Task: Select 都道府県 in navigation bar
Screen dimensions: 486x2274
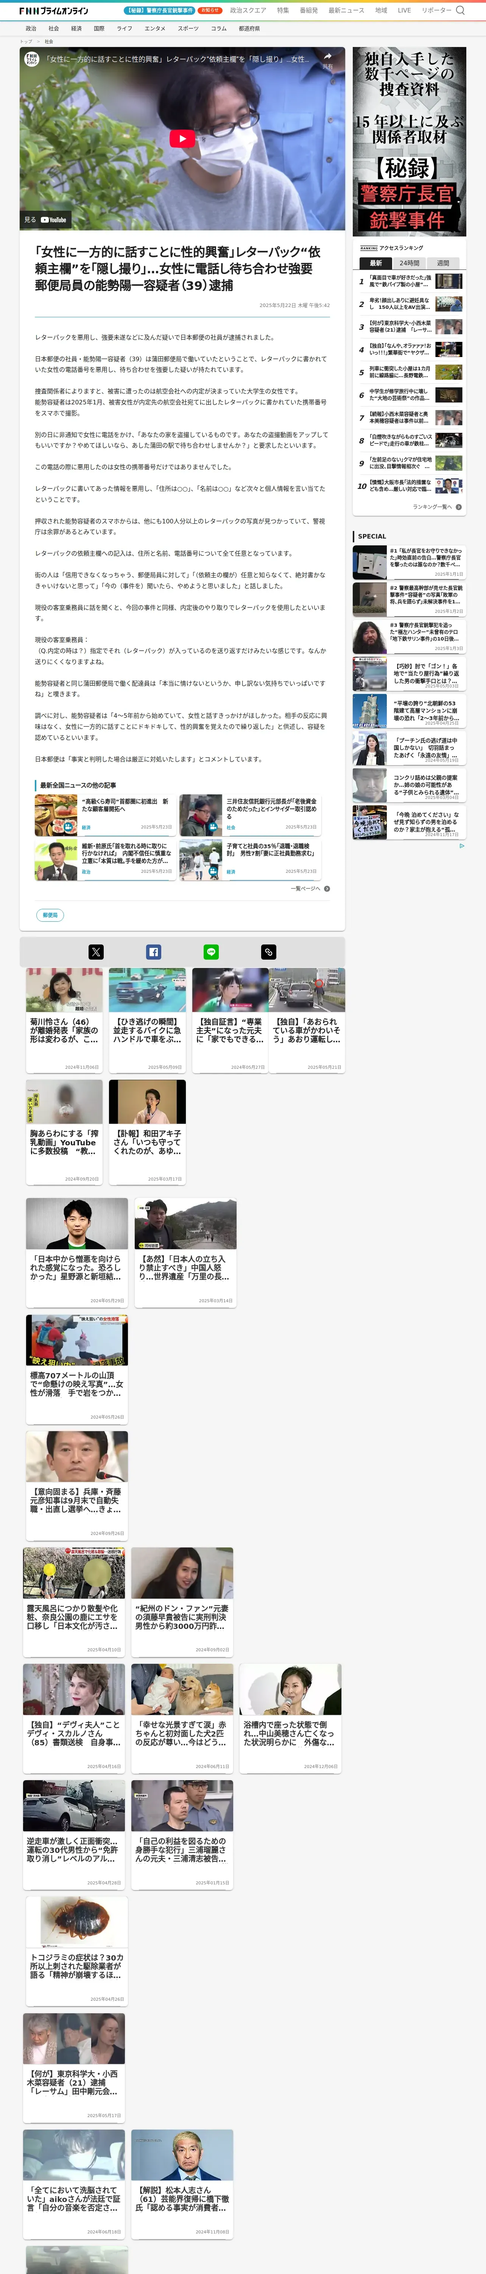Action: (x=249, y=28)
